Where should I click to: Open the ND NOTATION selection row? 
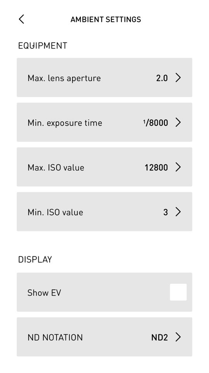[x=105, y=337]
